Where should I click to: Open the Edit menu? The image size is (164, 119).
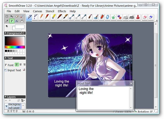17,11
